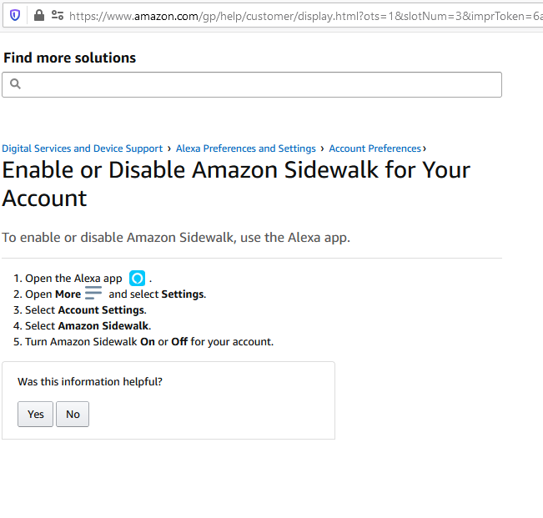
Task: Click the tracking protection shield icon
Action: 15,15
